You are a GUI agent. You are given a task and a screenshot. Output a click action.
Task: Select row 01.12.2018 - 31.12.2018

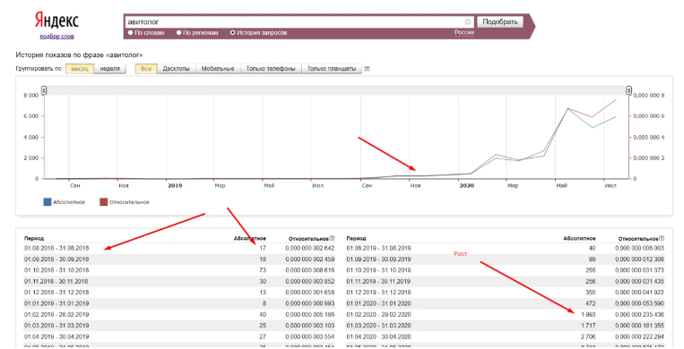point(179,293)
